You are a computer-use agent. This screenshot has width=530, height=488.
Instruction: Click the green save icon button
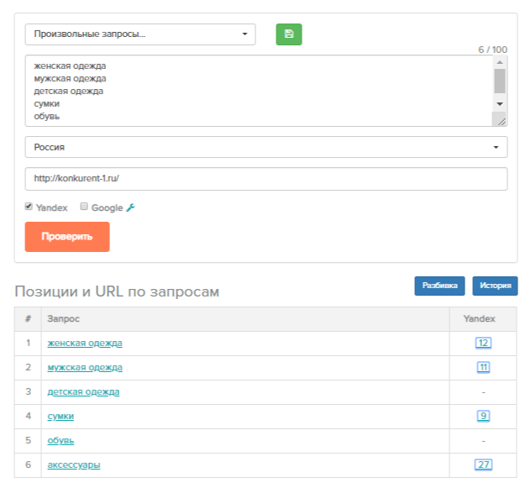[x=289, y=34]
